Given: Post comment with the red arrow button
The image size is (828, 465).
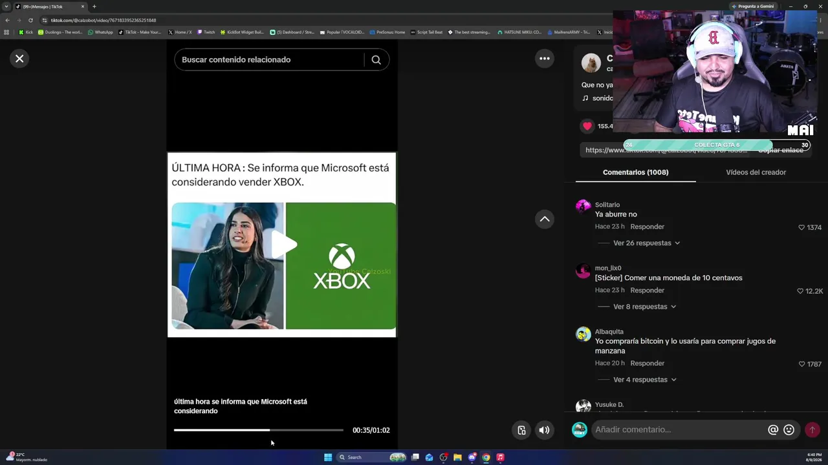Looking at the screenshot, I should (812, 429).
